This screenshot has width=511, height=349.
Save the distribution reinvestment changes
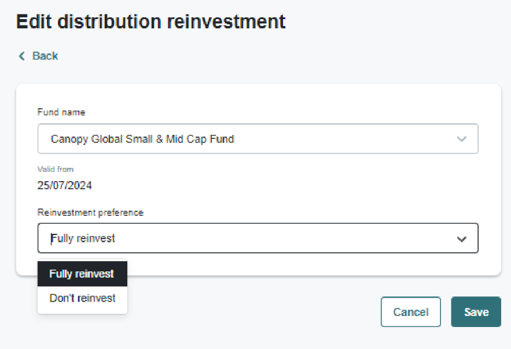[476, 312]
